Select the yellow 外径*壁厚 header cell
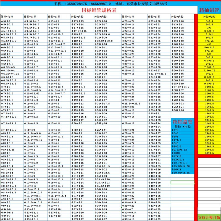 [x=209, y=17]
